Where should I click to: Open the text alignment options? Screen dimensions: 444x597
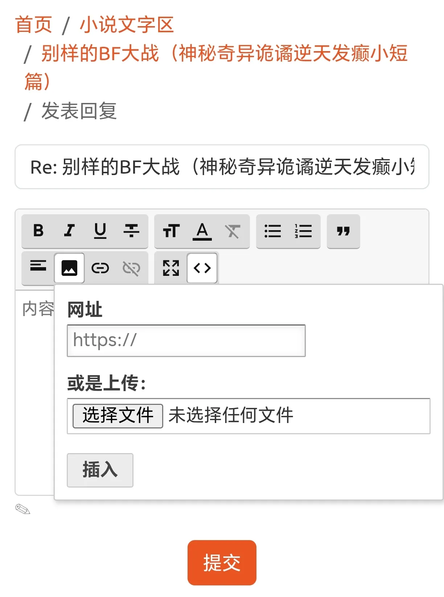38,268
